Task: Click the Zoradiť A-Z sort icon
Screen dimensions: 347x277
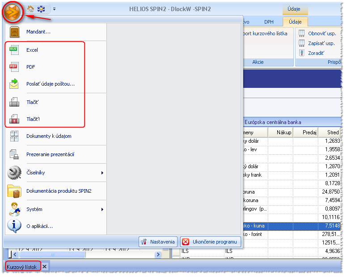Action: [302, 53]
